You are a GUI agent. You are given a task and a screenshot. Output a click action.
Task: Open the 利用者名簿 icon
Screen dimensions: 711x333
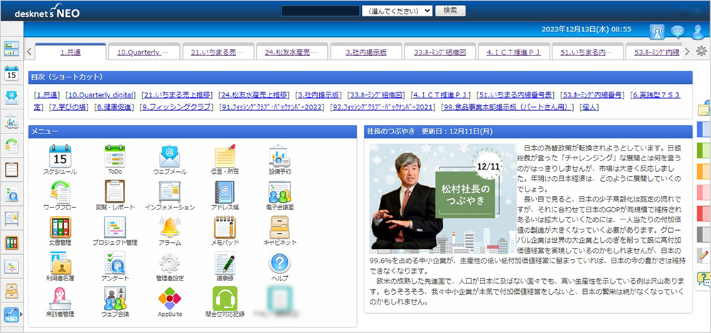pyautogui.click(x=60, y=266)
